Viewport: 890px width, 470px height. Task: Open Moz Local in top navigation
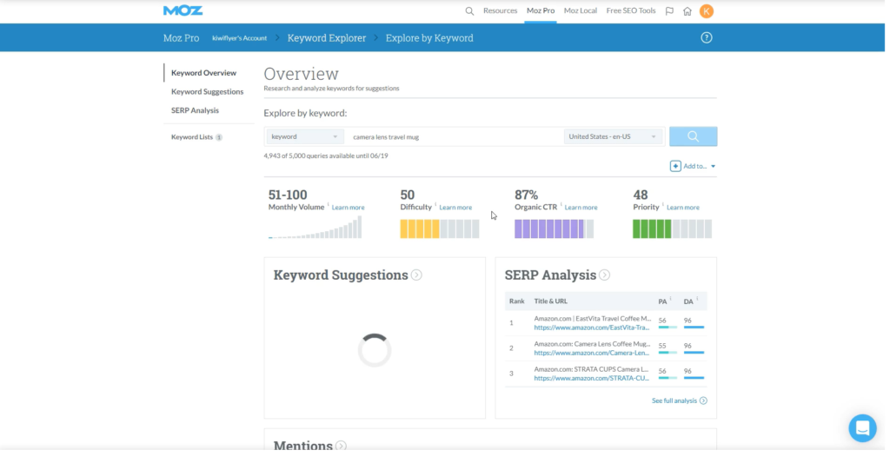(x=580, y=10)
